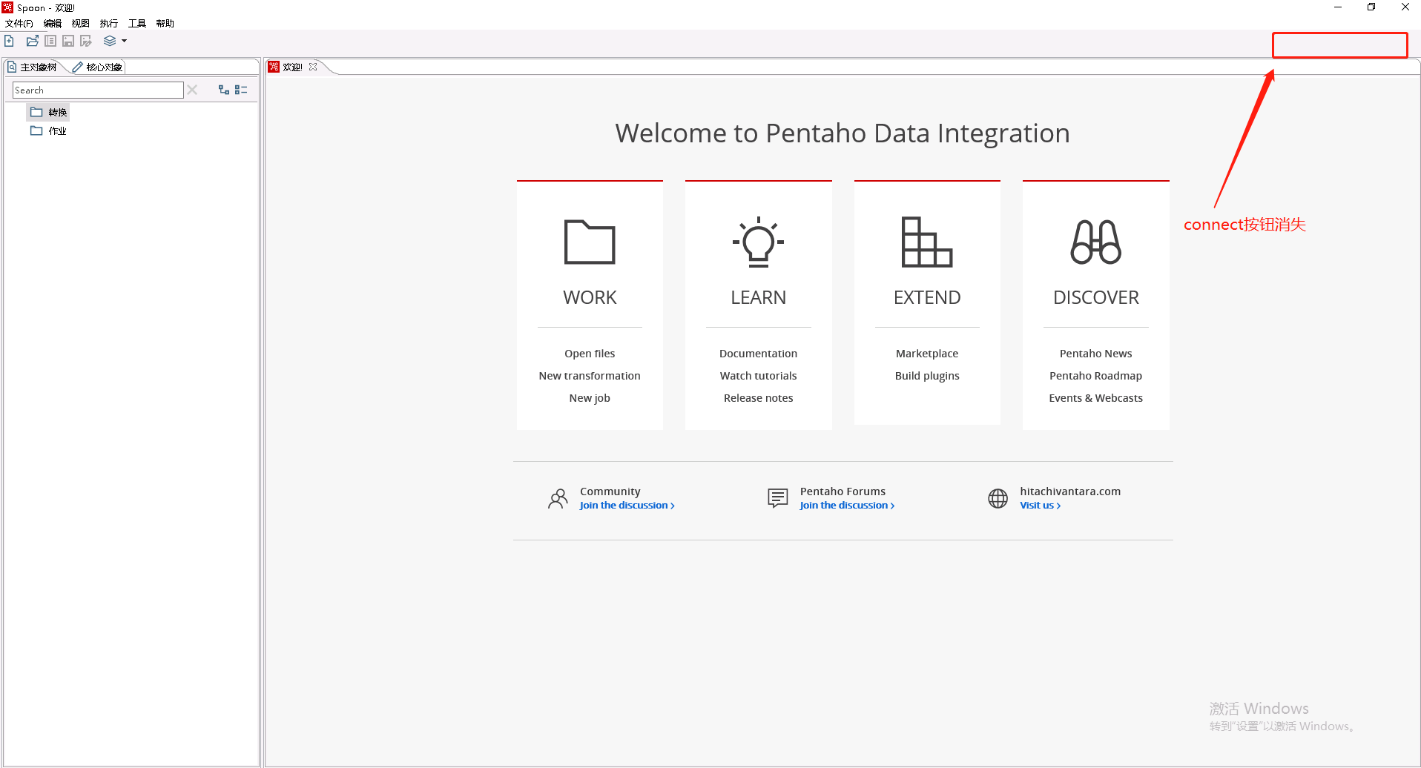Open the 视图 menu
The width and height of the screenshot is (1421, 768).
click(x=81, y=24)
